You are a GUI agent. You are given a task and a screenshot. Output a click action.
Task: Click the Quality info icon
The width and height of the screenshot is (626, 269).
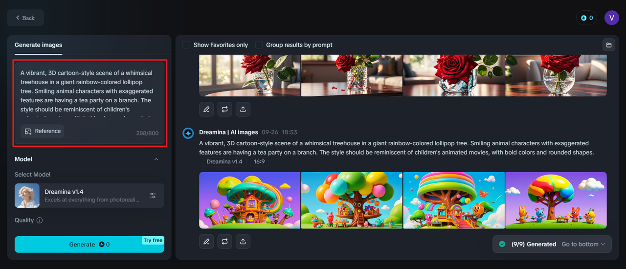(40, 221)
